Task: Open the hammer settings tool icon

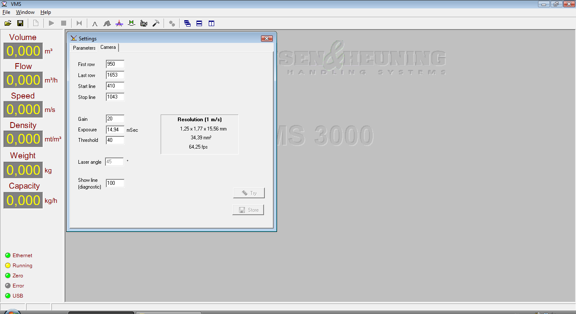Action: pos(156,24)
